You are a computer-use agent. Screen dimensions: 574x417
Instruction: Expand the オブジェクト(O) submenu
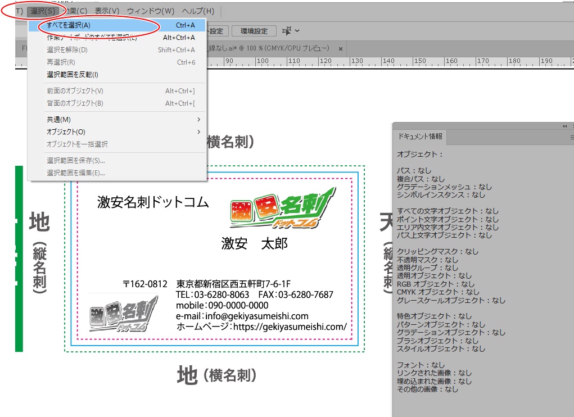117,132
